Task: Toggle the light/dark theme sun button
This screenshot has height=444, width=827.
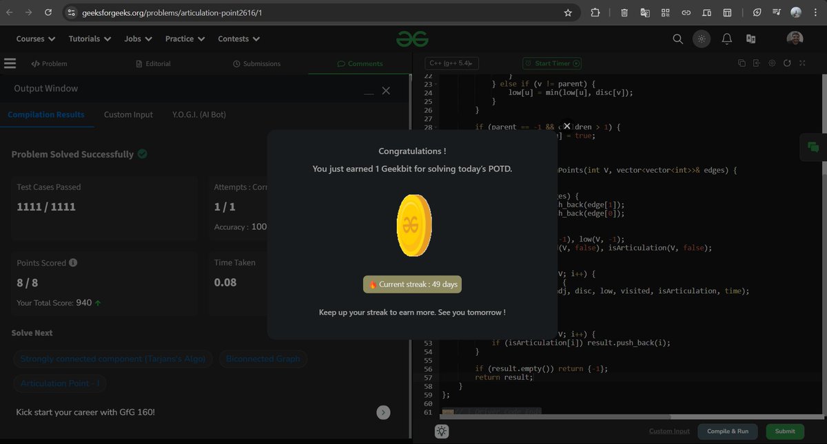Action: [702, 39]
